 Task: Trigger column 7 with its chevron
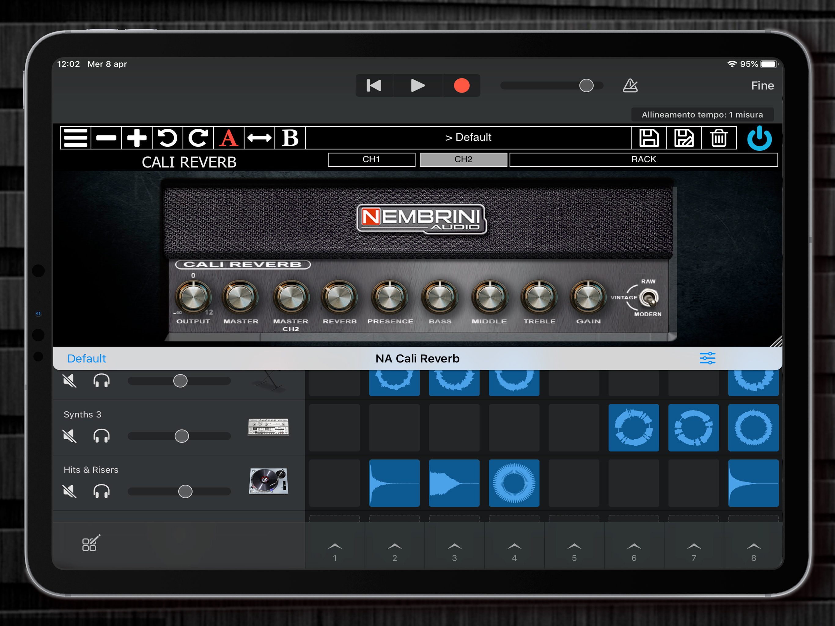click(x=694, y=546)
